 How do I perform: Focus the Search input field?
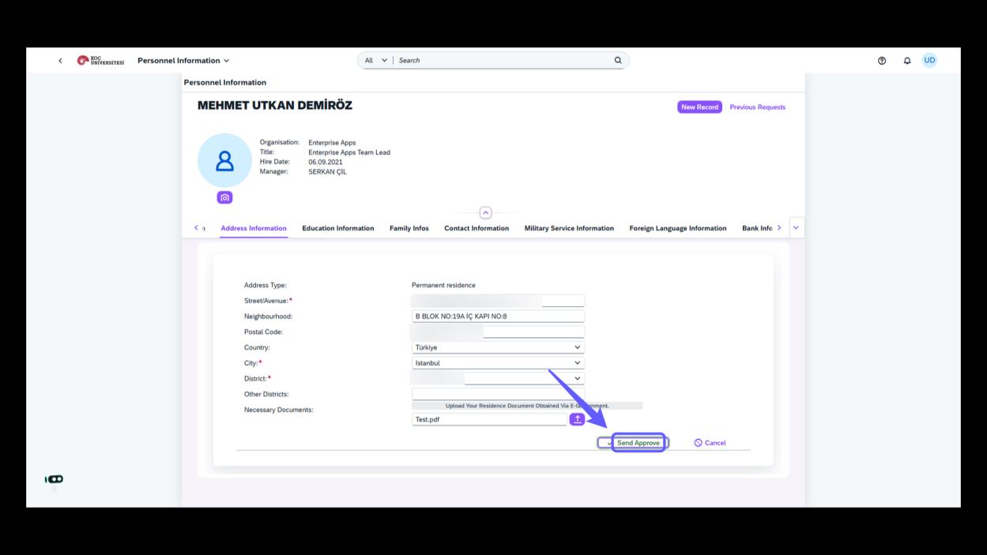point(504,60)
